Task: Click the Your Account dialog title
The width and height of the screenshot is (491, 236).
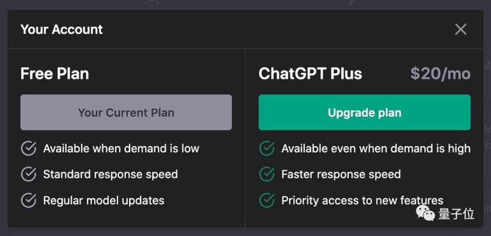Action: tap(61, 29)
